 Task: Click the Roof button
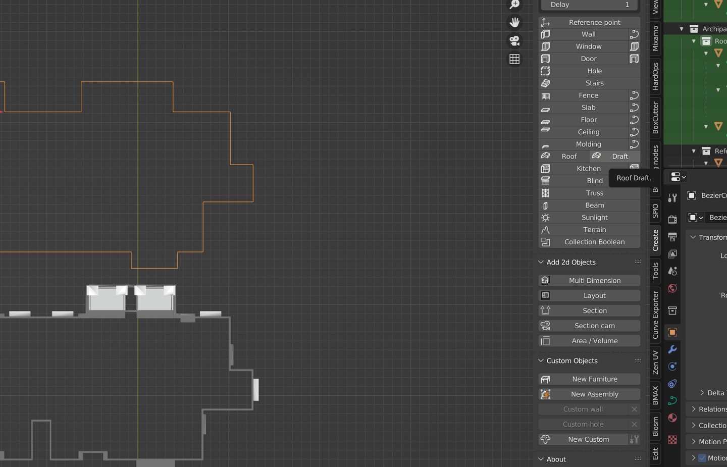(563, 157)
